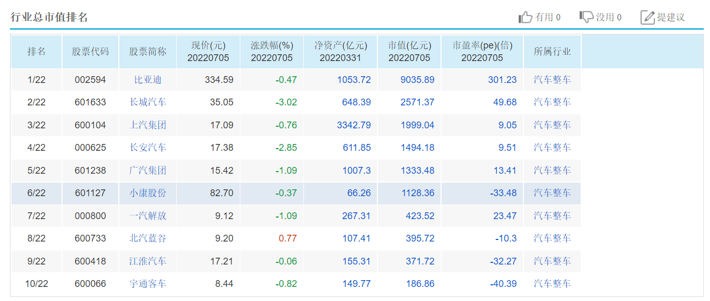Viewport: 710px width, 301px height.
Task: Click the thumbs-up 有用 icon
Action: pos(525,17)
